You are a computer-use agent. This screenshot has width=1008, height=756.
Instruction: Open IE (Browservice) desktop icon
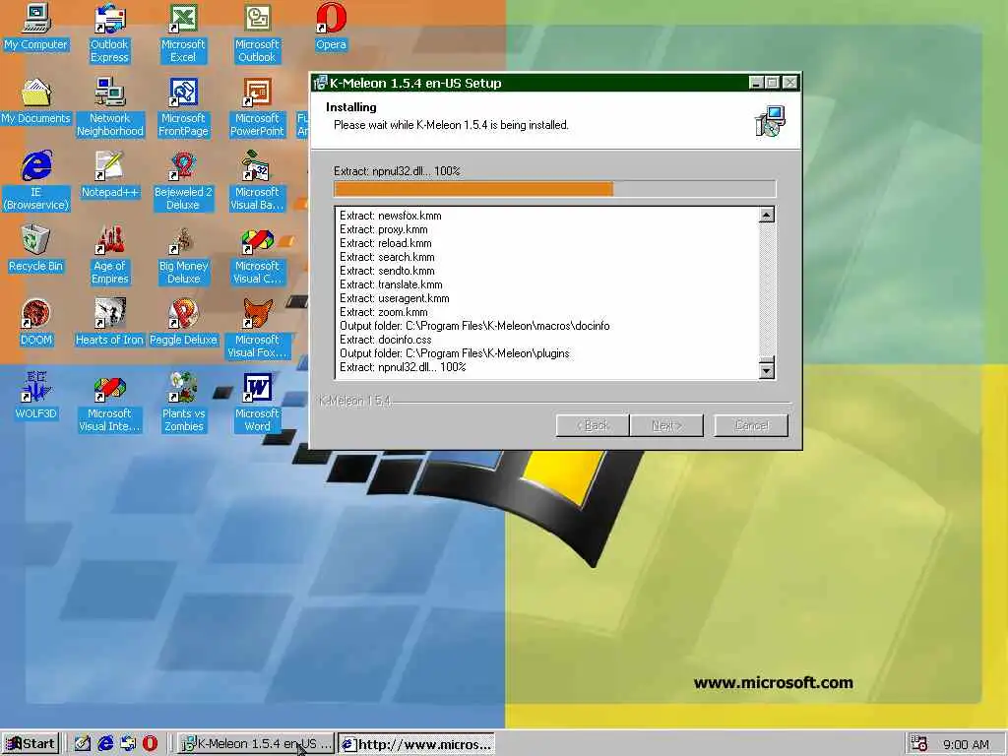tap(36, 181)
